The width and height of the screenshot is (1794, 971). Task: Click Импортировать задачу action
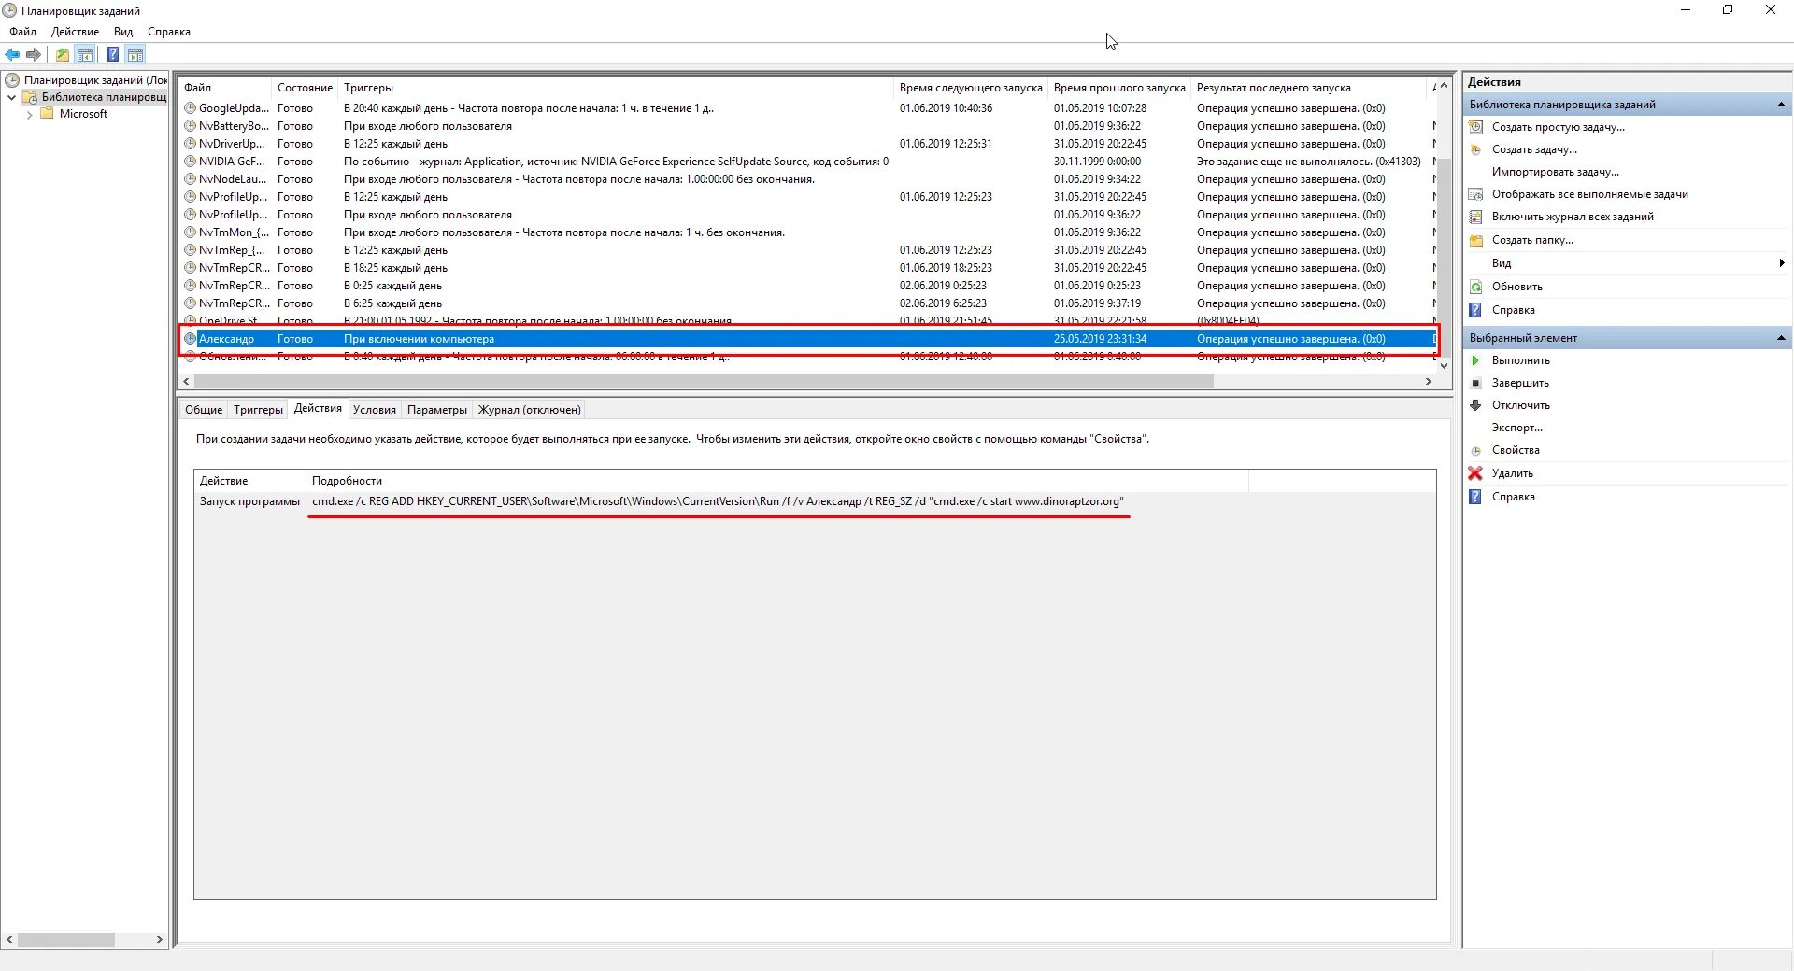click(x=1555, y=172)
